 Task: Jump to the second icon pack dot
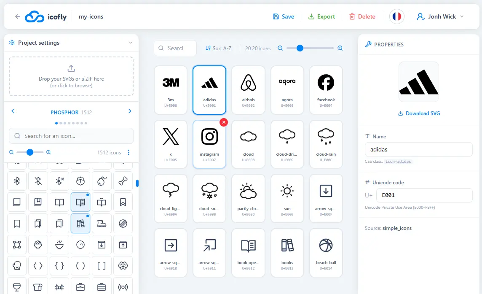coord(61,123)
